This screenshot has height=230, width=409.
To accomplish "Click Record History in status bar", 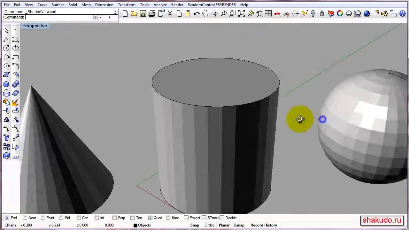I will [x=264, y=225].
